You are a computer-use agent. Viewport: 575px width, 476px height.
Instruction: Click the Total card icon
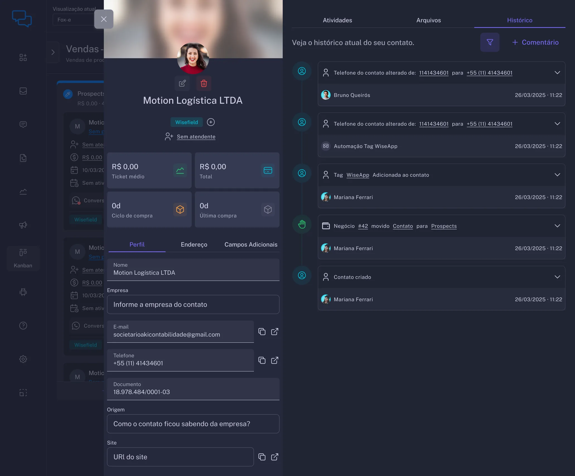pyautogui.click(x=268, y=170)
